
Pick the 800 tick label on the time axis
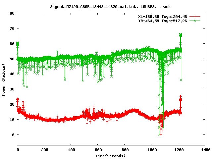[125, 150]
